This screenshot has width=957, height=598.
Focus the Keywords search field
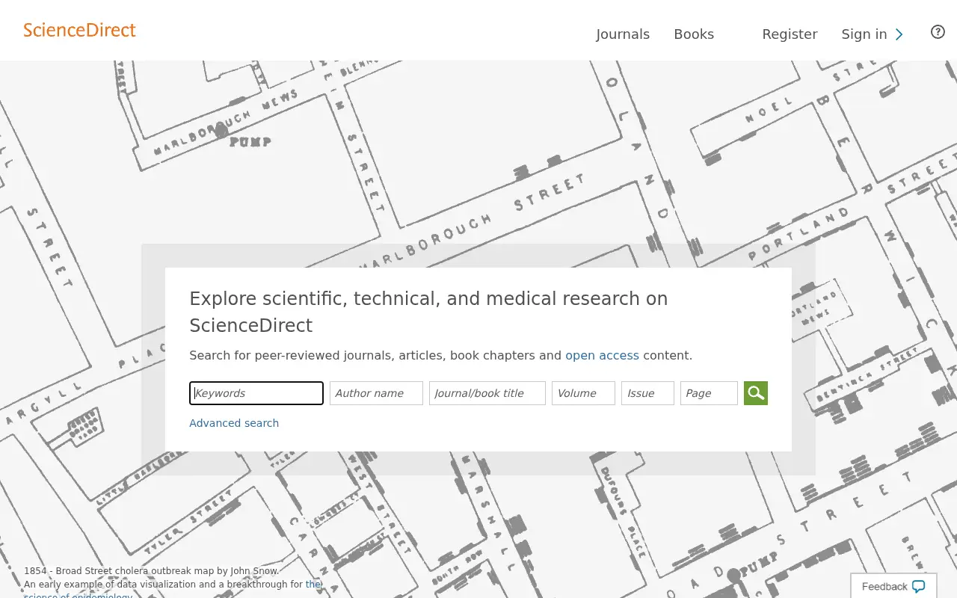pos(256,393)
